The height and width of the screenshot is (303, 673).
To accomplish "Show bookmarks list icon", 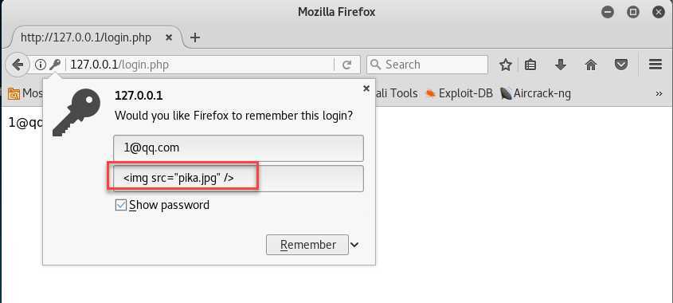I will click(x=530, y=65).
